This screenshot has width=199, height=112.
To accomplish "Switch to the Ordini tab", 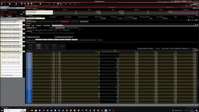I will click(x=28, y=26).
